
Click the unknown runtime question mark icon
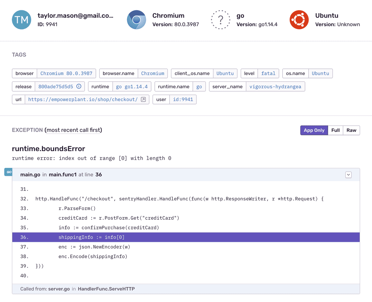point(221,20)
